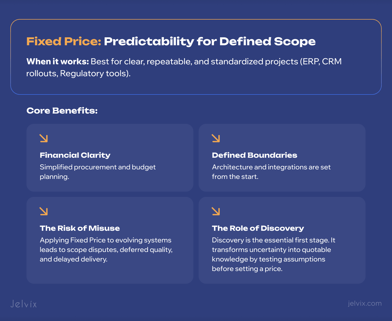Click the arrow icon above Defined Boundaries
392x321 pixels.
216,138
